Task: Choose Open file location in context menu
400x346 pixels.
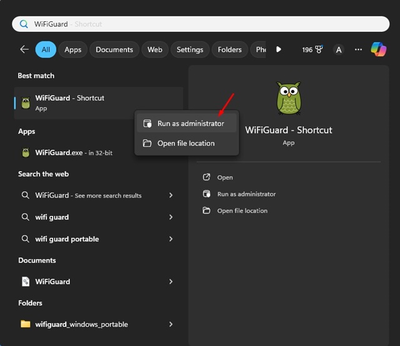Action: tap(186, 143)
